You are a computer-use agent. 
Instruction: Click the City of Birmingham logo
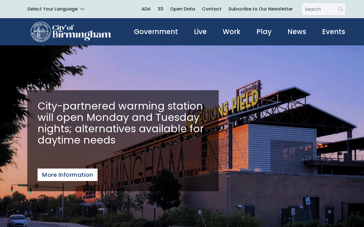71,32
